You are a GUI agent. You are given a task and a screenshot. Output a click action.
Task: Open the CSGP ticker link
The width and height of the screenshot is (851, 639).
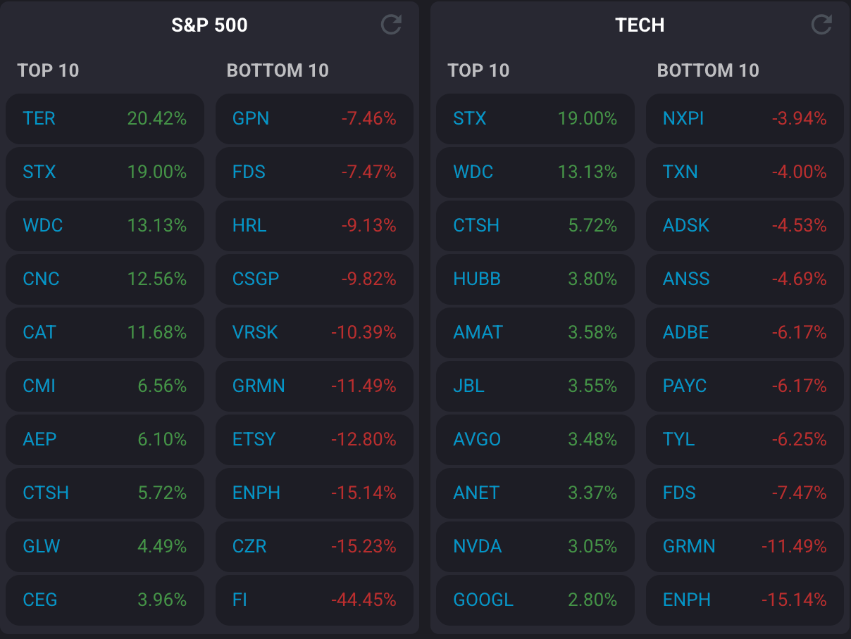[x=256, y=279]
